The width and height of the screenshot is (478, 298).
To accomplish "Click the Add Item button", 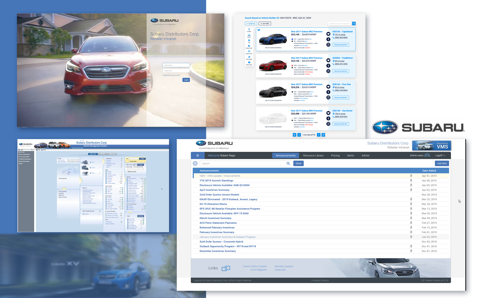I will 441,163.
